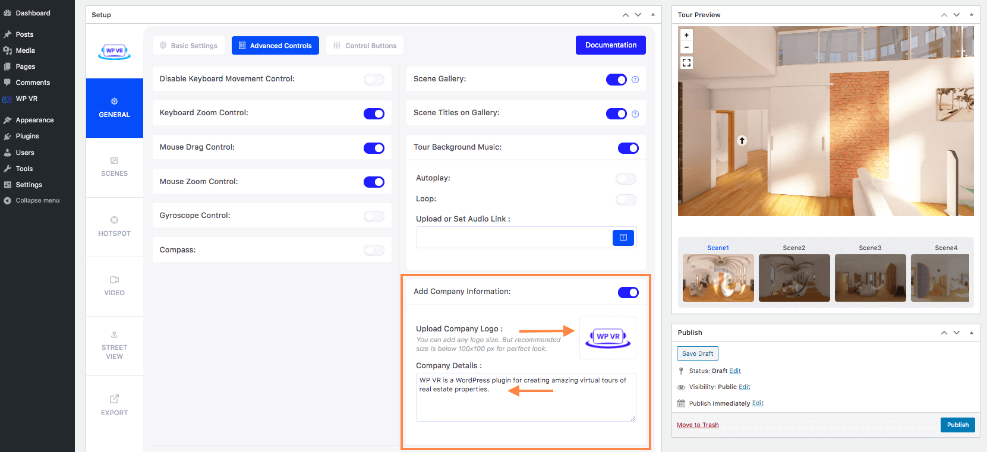Zoom in on the tour preview

[686, 35]
